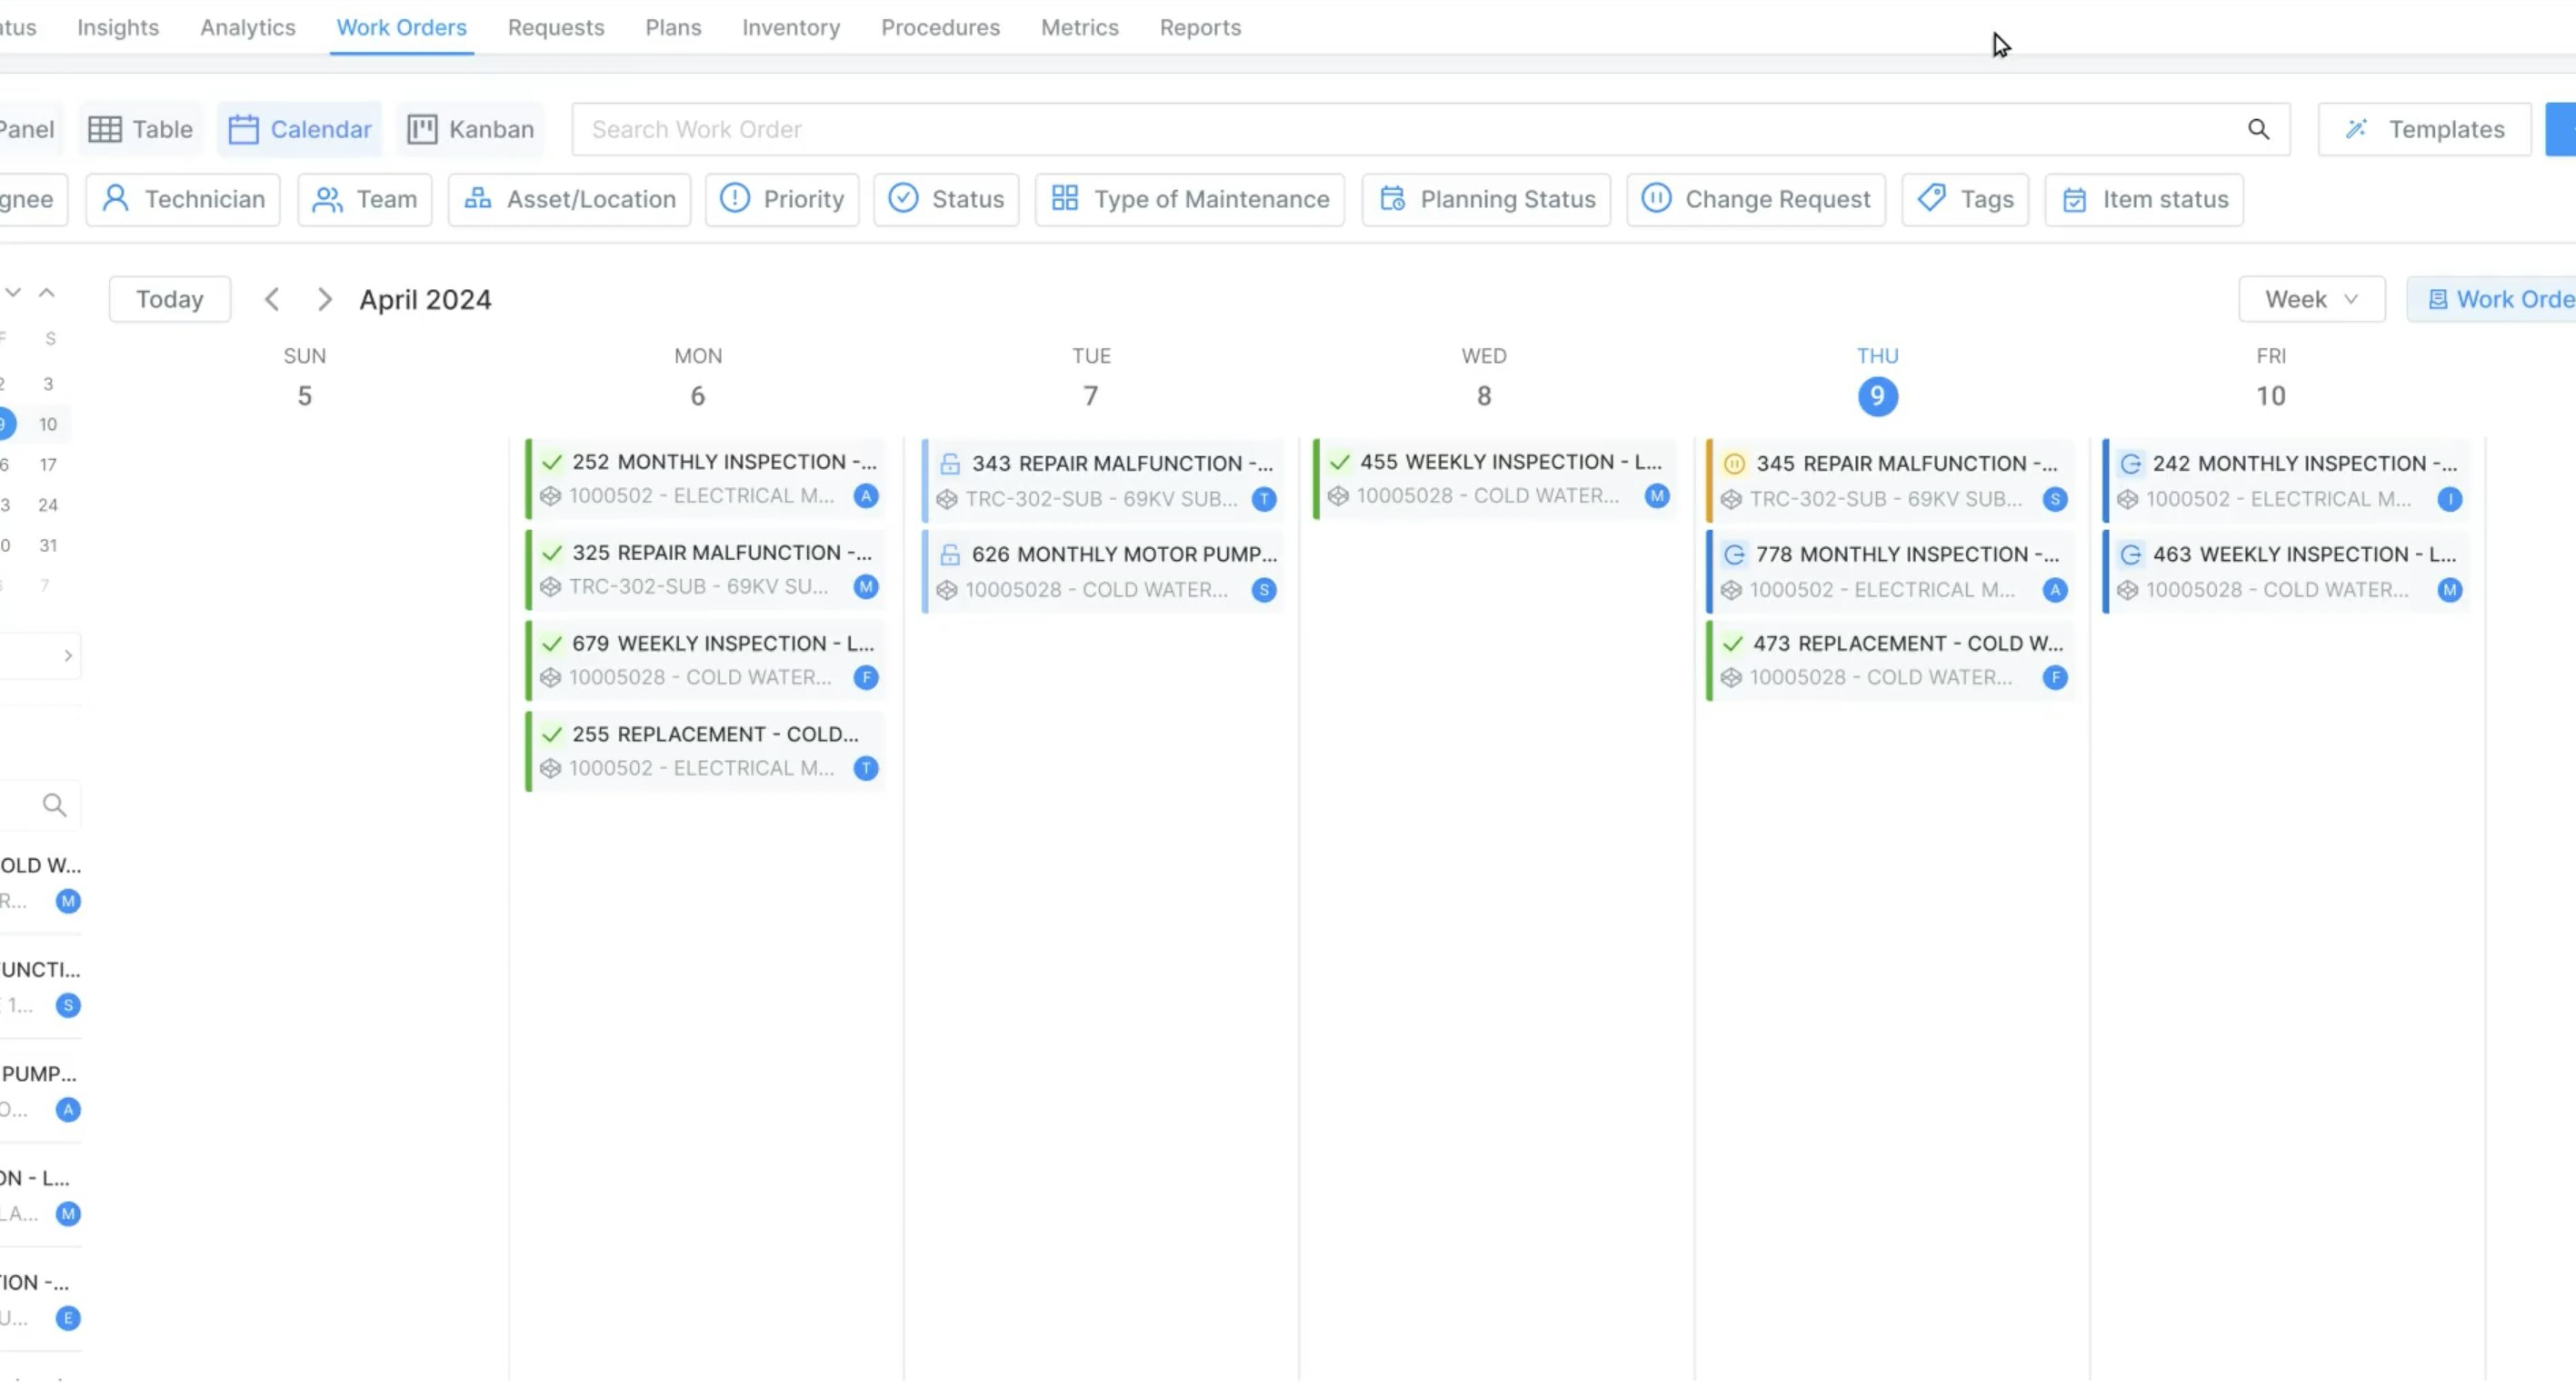Click the magnifier icon beside the work order search bar
This screenshot has width=2576, height=1398.
pyautogui.click(x=2259, y=129)
